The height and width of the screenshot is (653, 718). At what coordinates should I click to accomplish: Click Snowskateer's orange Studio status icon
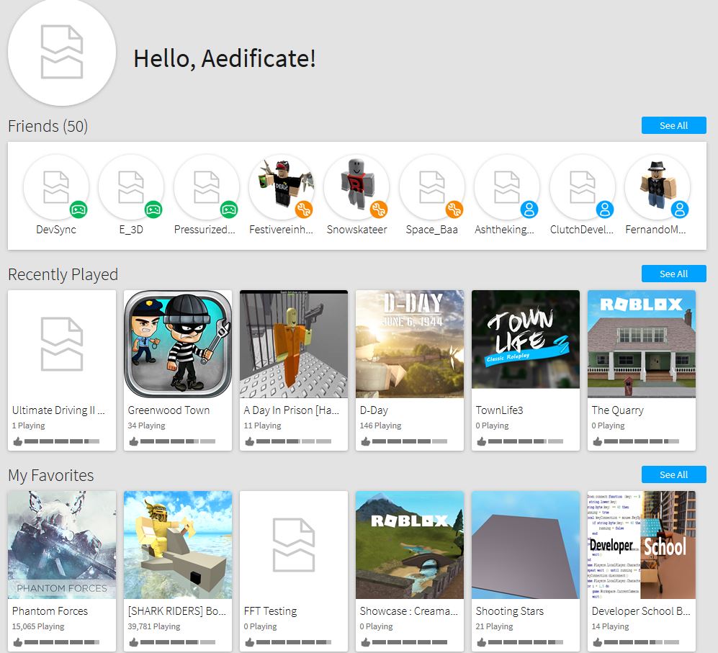tap(379, 210)
